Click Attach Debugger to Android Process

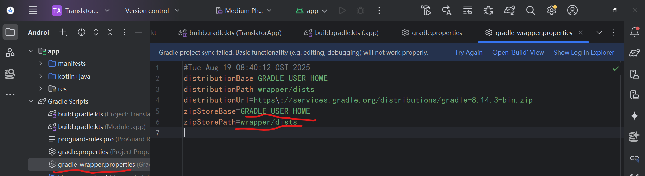[488, 11]
